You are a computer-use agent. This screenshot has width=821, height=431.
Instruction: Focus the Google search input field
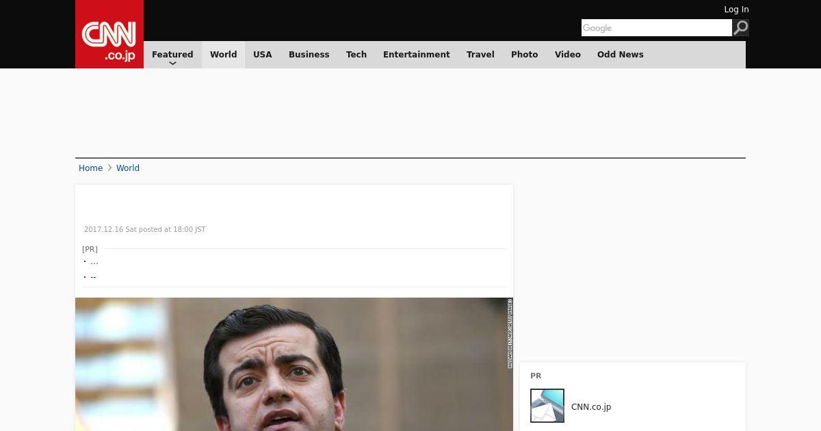click(657, 28)
